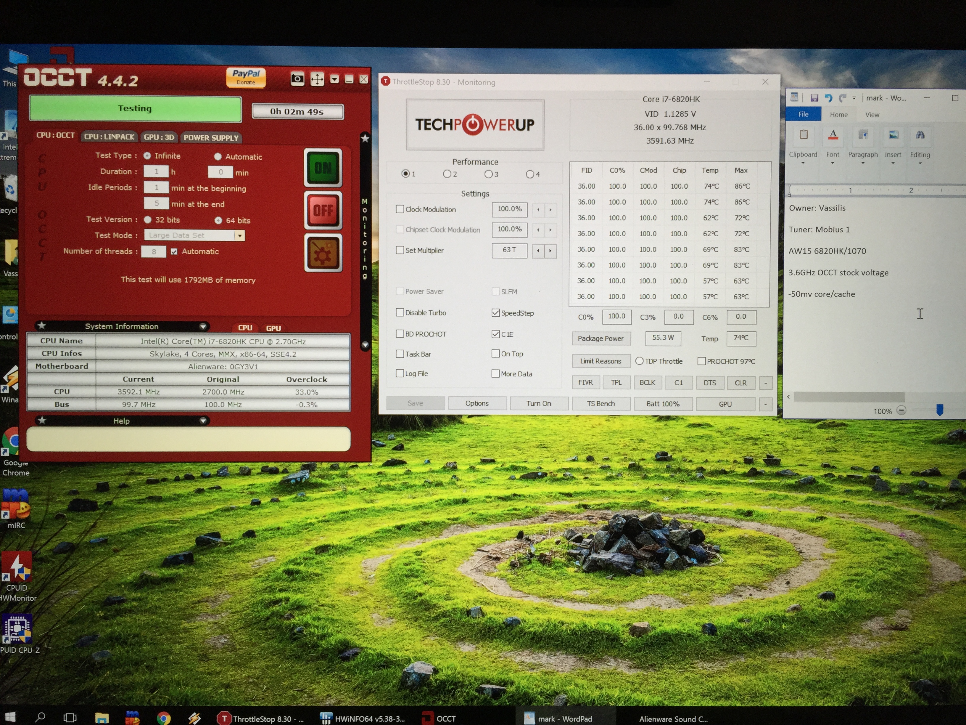Screen dimensions: 966x725
Task: Open the Test Mode Large Data Set dropdown
Action: point(239,235)
